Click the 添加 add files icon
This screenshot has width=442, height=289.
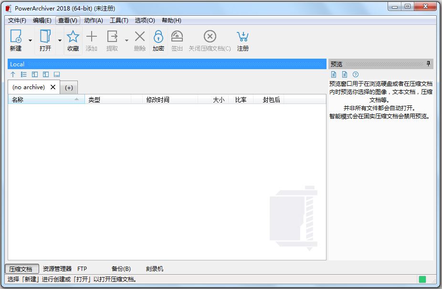pos(91,36)
